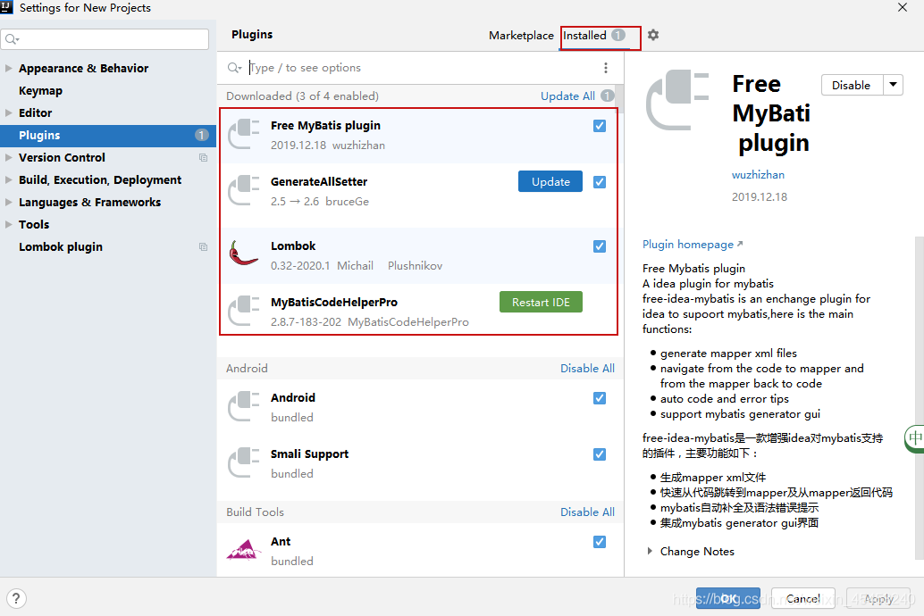924x616 pixels.
Task: Click the plugin list vertical scrollbar
Action: 620,98
